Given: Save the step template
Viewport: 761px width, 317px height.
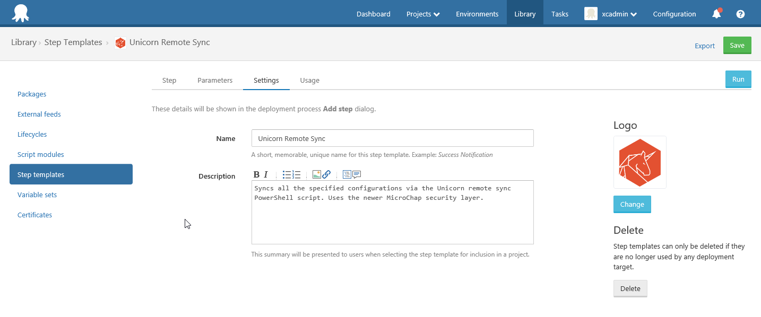Looking at the screenshot, I should click(737, 46).
